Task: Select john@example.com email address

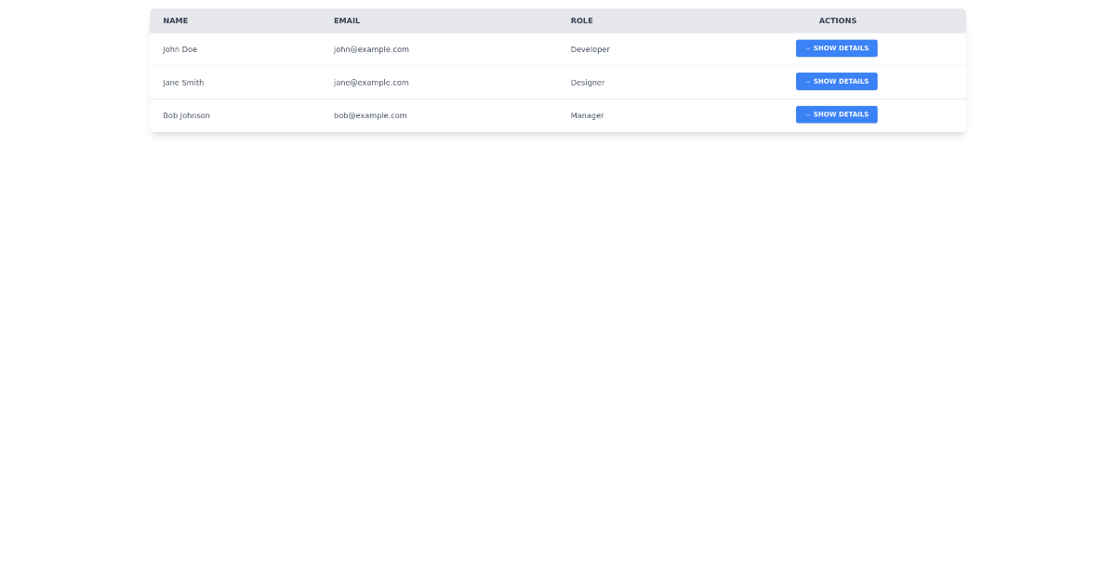Action: pos(371,49)
